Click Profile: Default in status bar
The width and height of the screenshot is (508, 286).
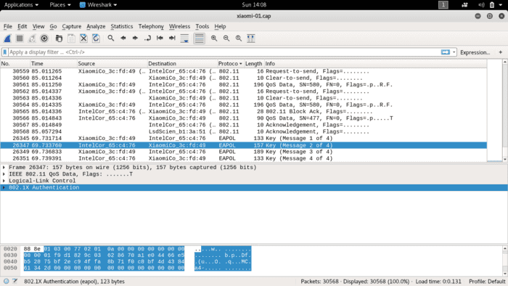click(x=487, y=282)
